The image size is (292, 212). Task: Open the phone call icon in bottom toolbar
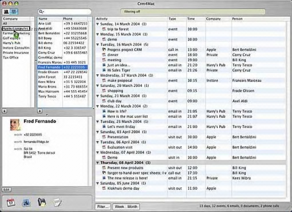42,202
